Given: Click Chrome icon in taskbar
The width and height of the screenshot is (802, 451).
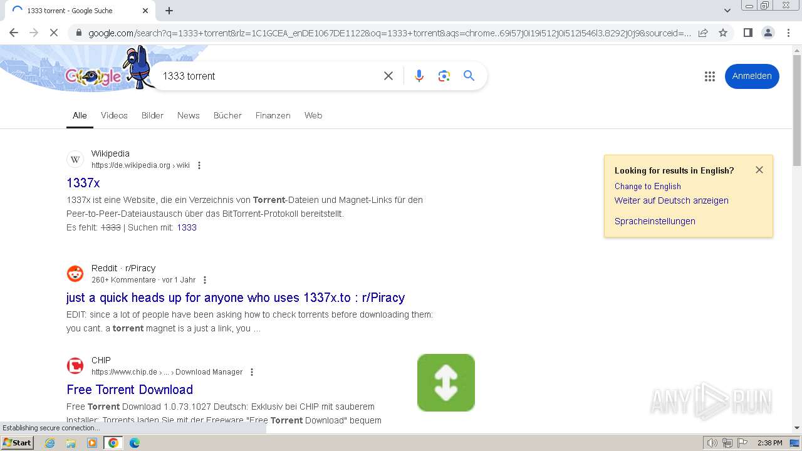Looking at the screenshot, I should click(x=113, y=443).
